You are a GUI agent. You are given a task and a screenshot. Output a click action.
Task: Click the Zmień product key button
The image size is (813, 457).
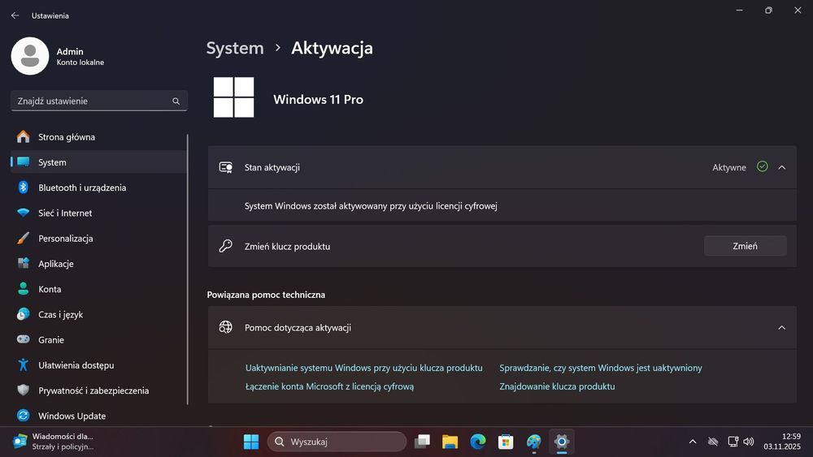(x=745, y=246)
